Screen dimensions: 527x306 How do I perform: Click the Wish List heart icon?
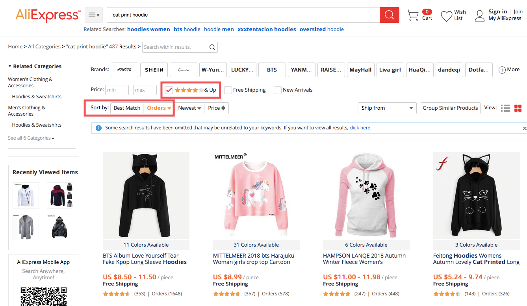click(x=446, y=16)
